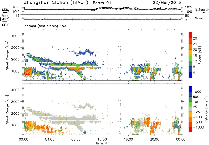Image resolution: width=209 pixels, height=145 pixels.
Task: Click the velocity panel 'Slant Range [km]' label
Action: 7,109
